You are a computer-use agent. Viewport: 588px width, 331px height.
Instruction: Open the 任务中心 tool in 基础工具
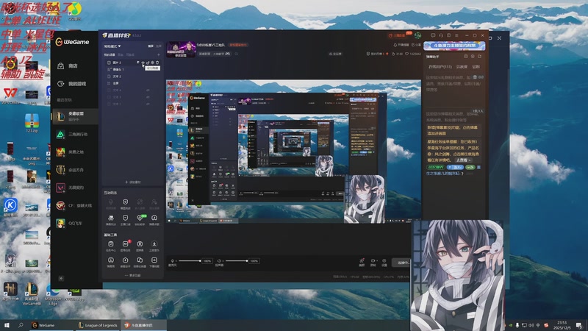pos(111,246)
